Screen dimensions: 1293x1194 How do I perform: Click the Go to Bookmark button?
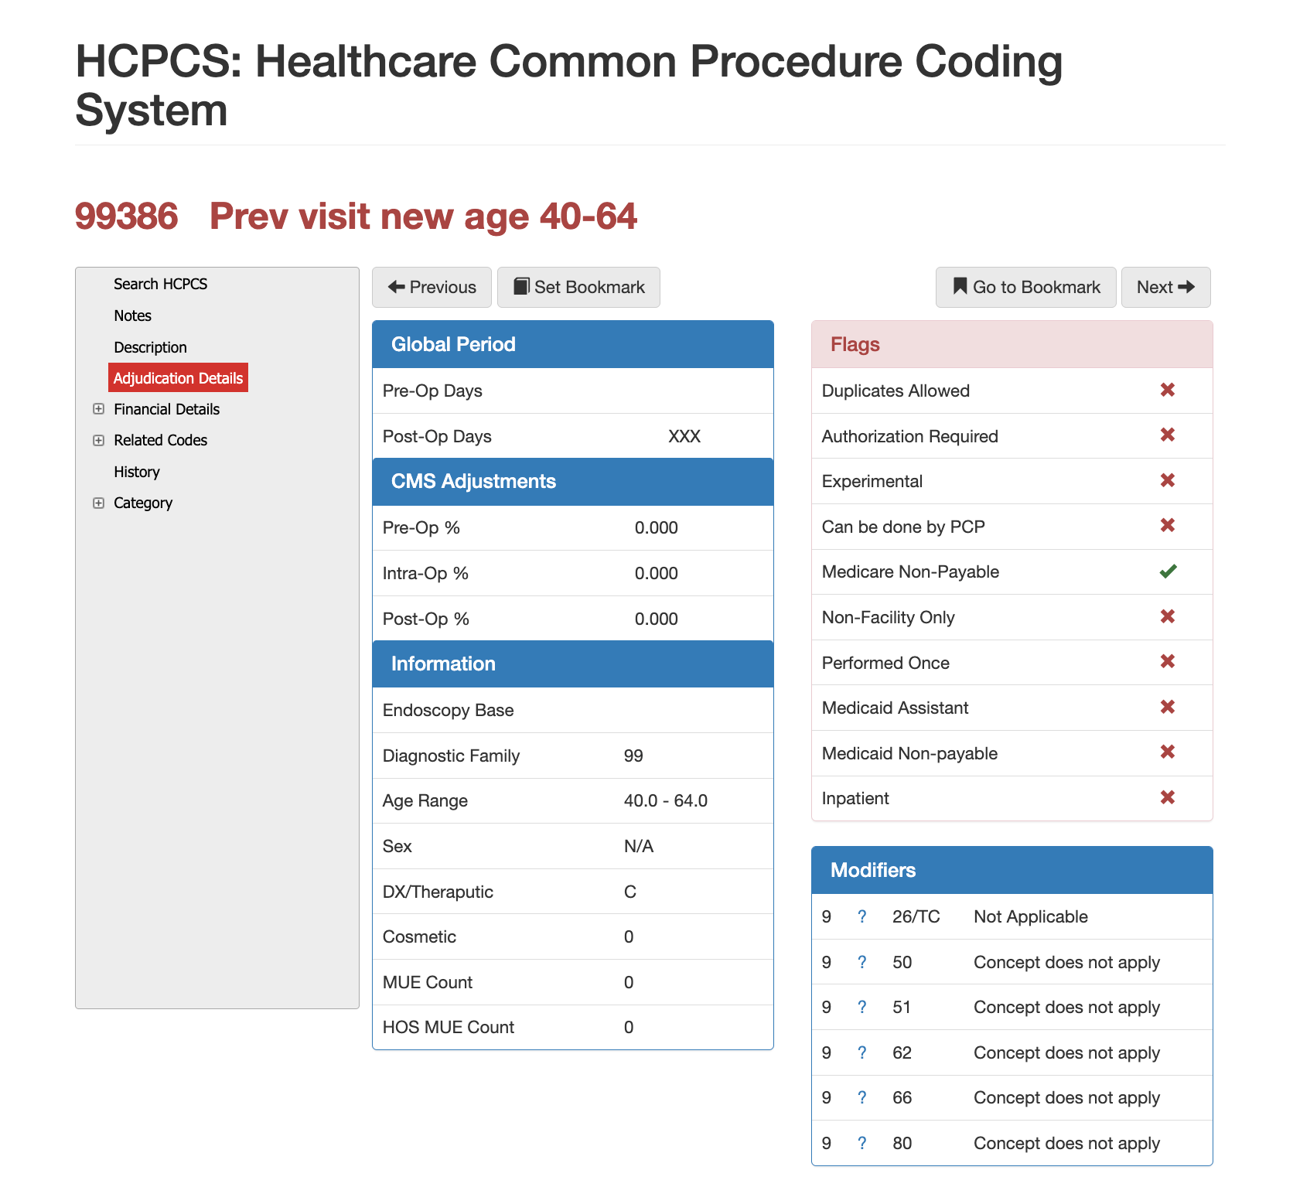click(x=1025, y=288)
